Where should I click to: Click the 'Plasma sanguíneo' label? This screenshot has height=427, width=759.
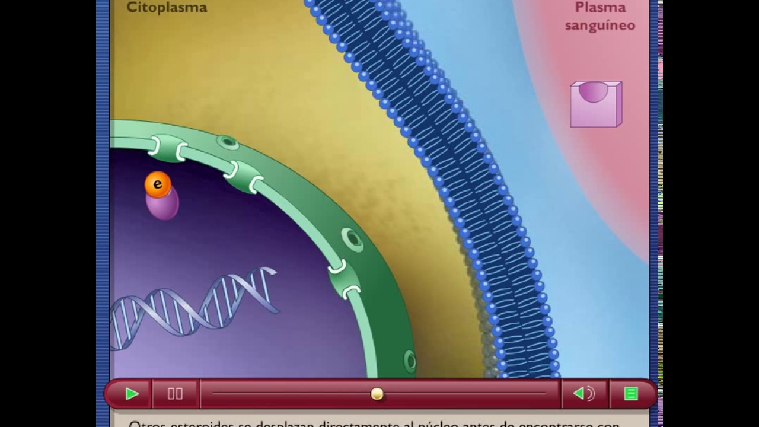coord(600,16)
